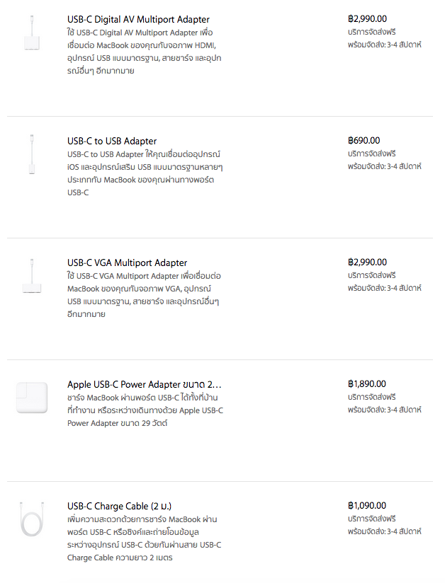
Task: Click the ฿2,990.00 price of Digital AV adapter
Action: 367,19
